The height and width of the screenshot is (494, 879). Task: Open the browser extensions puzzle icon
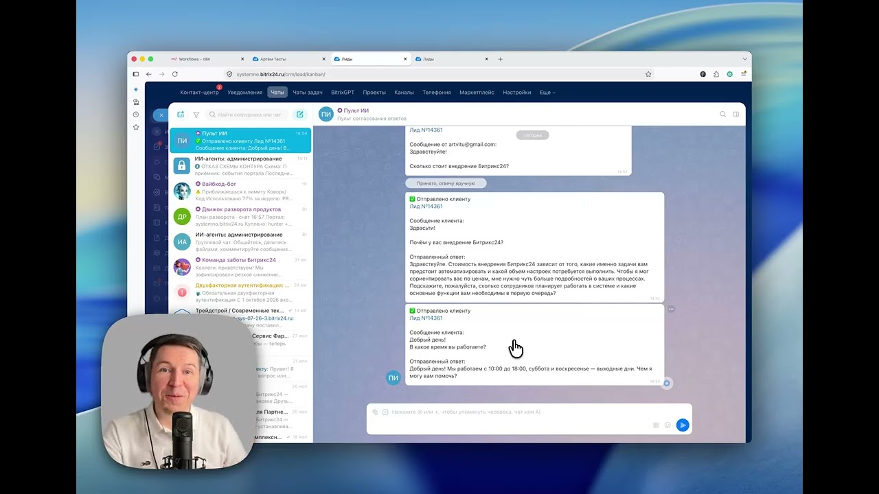click(x=716, y=74)
